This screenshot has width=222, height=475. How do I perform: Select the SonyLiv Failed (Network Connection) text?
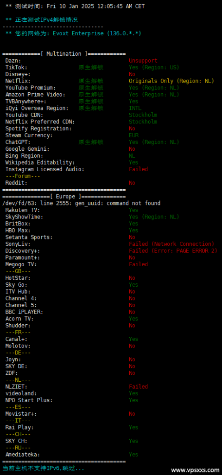(171, 244)
